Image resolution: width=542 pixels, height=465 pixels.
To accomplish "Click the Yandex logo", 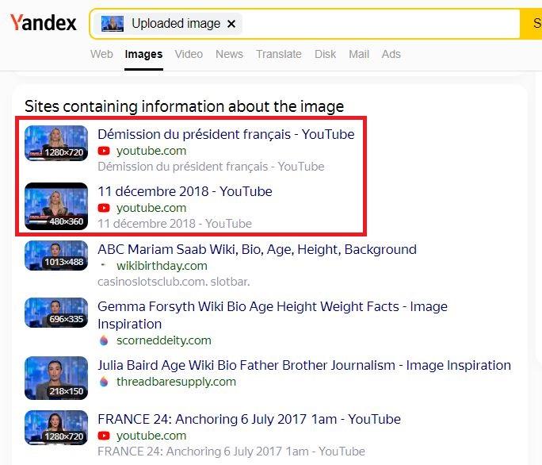I will pyautogui.click(x=44, y=23).
